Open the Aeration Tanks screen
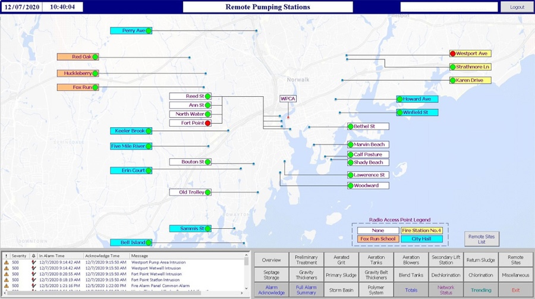535x299 pixels. pyautogui.click(x=376, y=260)
